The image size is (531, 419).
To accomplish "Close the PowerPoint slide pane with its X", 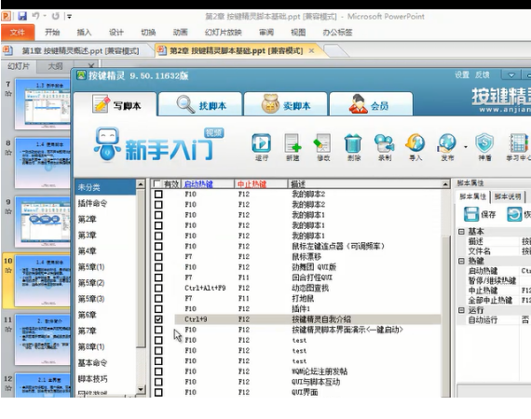I will pyautogui.click(x=90, y=66).
